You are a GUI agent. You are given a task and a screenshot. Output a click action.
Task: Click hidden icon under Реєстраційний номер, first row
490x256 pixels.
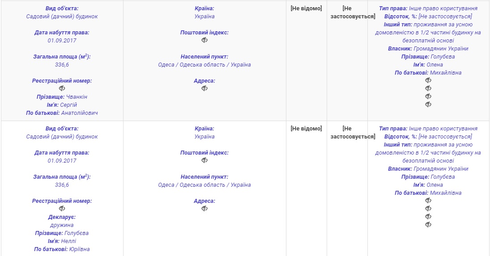pyautogui.click(x=62, y=88)
